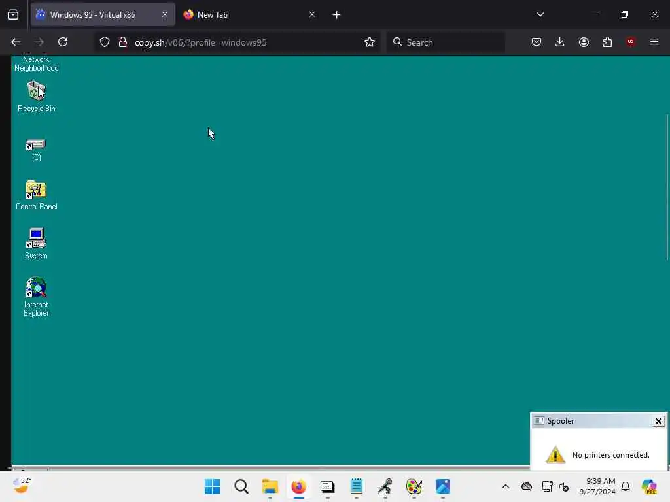The height and width of the screenshot is (502, 670).
Task: Click the browser Search box
Action: tap(446, 42)
